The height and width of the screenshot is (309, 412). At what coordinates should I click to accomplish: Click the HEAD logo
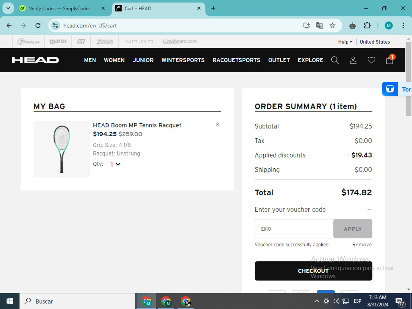[35, 60]
